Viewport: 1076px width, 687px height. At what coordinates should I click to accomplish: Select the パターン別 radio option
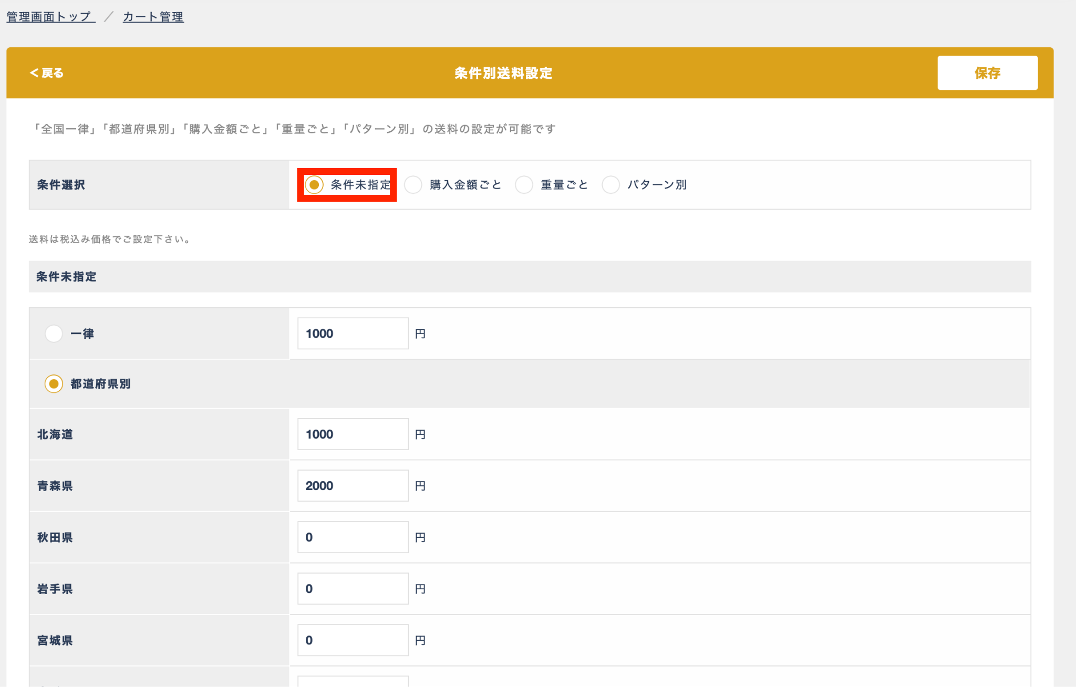click(611, 185)
